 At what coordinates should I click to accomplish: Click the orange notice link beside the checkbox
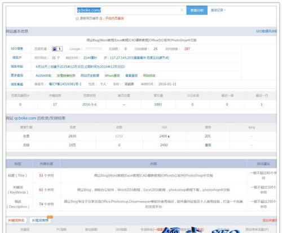pos(114,18)
